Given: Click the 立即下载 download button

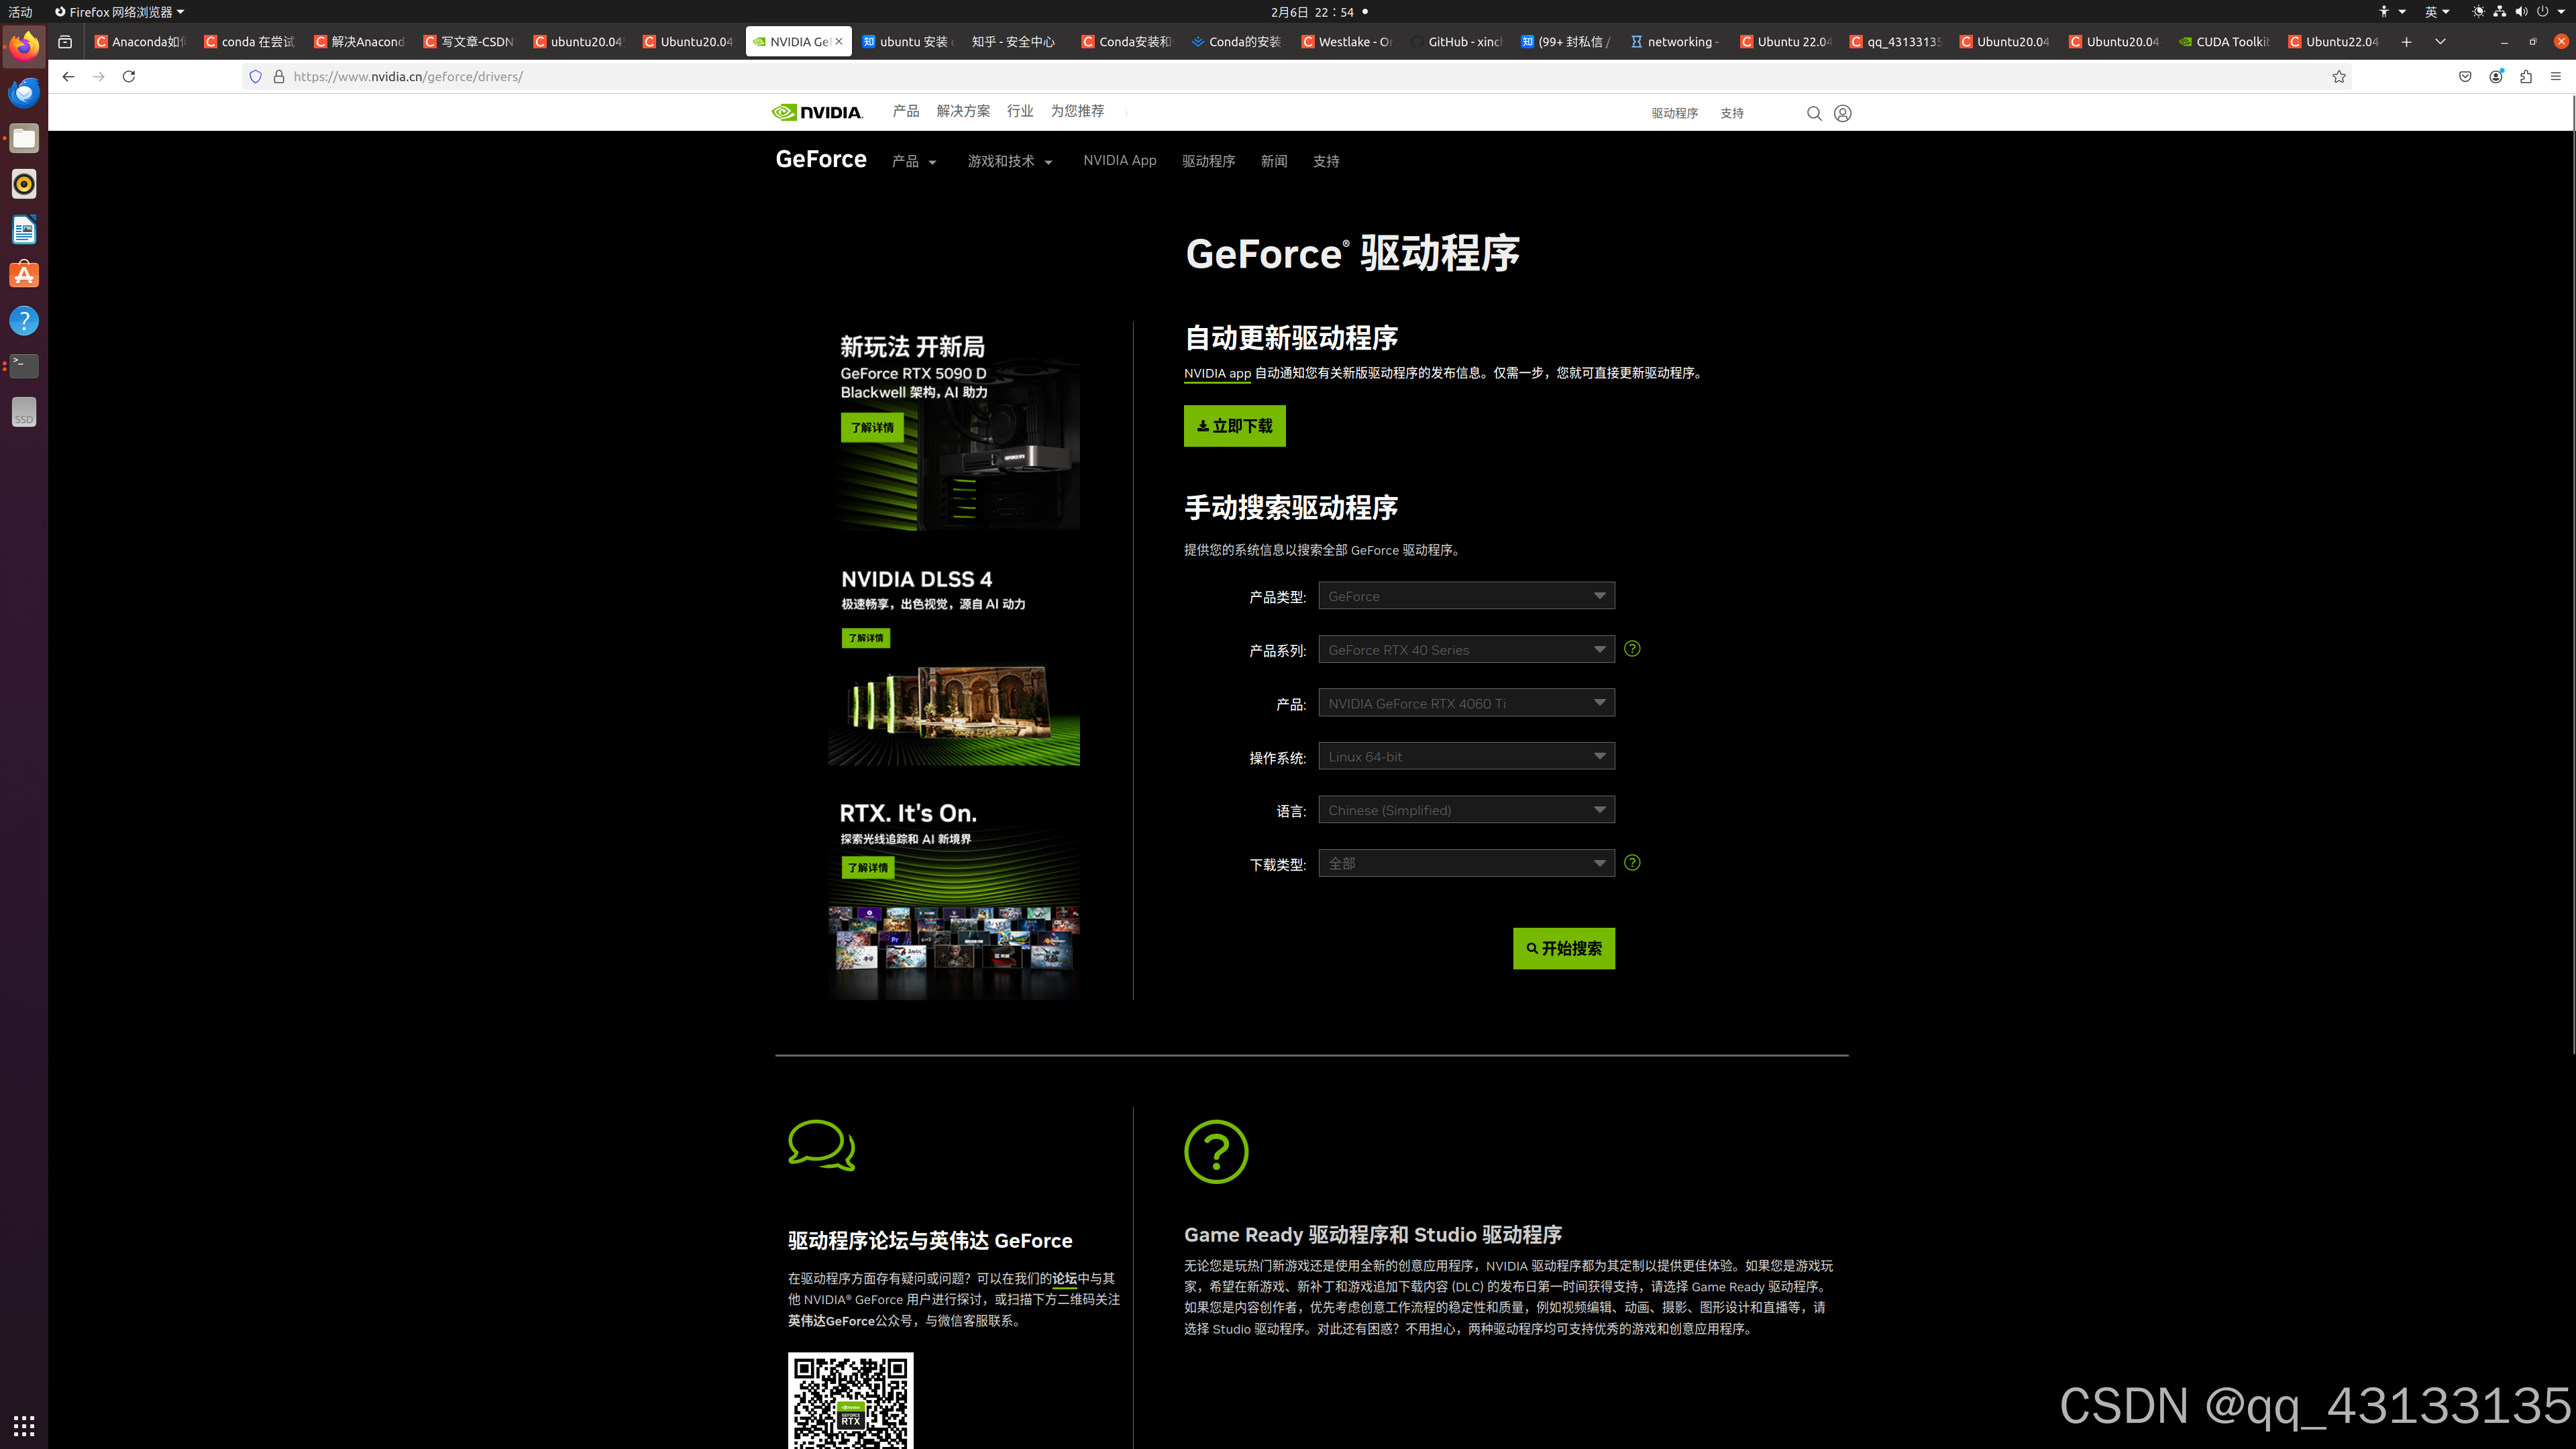Looking at the screenshot, I should pyautogui.click(x=1234, y=426).
